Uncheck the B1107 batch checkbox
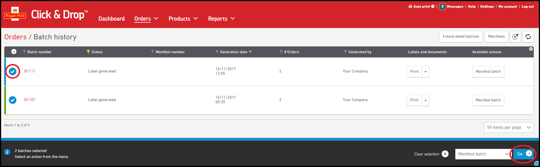This screenshot has height=167, width=540. pyautogui.click(x=12, y=100)
